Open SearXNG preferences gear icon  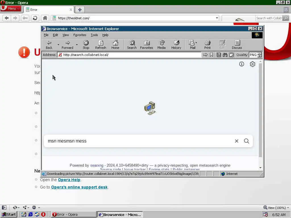(x=252, y=64)
